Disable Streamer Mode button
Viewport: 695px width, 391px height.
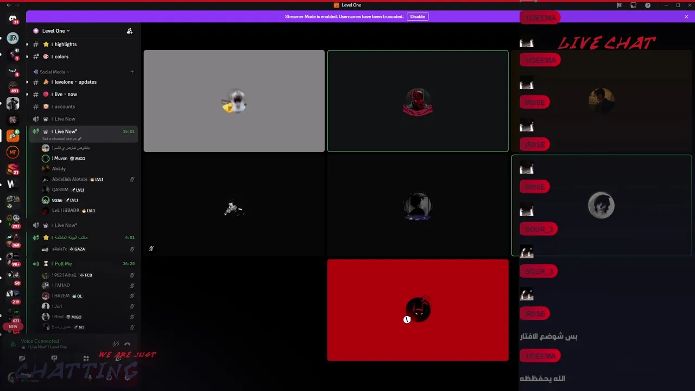tap(418, 17)
